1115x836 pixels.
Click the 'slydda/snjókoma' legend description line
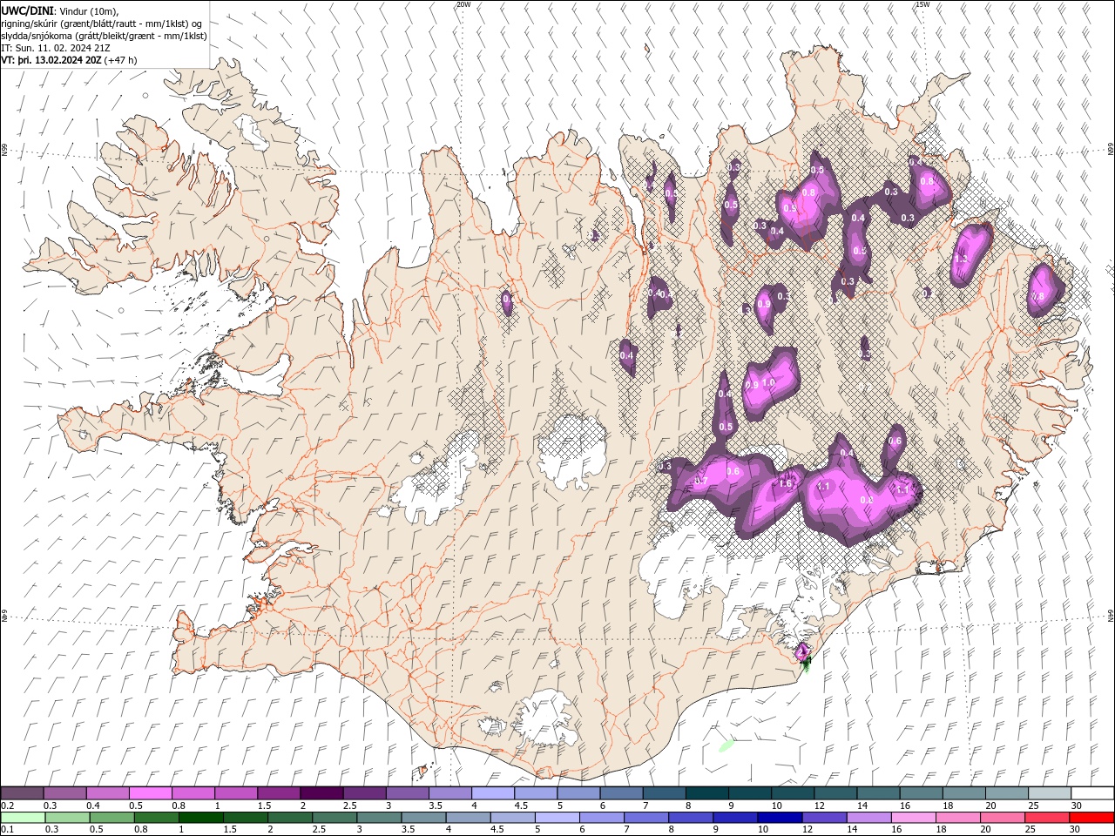[x=105, y=36]
